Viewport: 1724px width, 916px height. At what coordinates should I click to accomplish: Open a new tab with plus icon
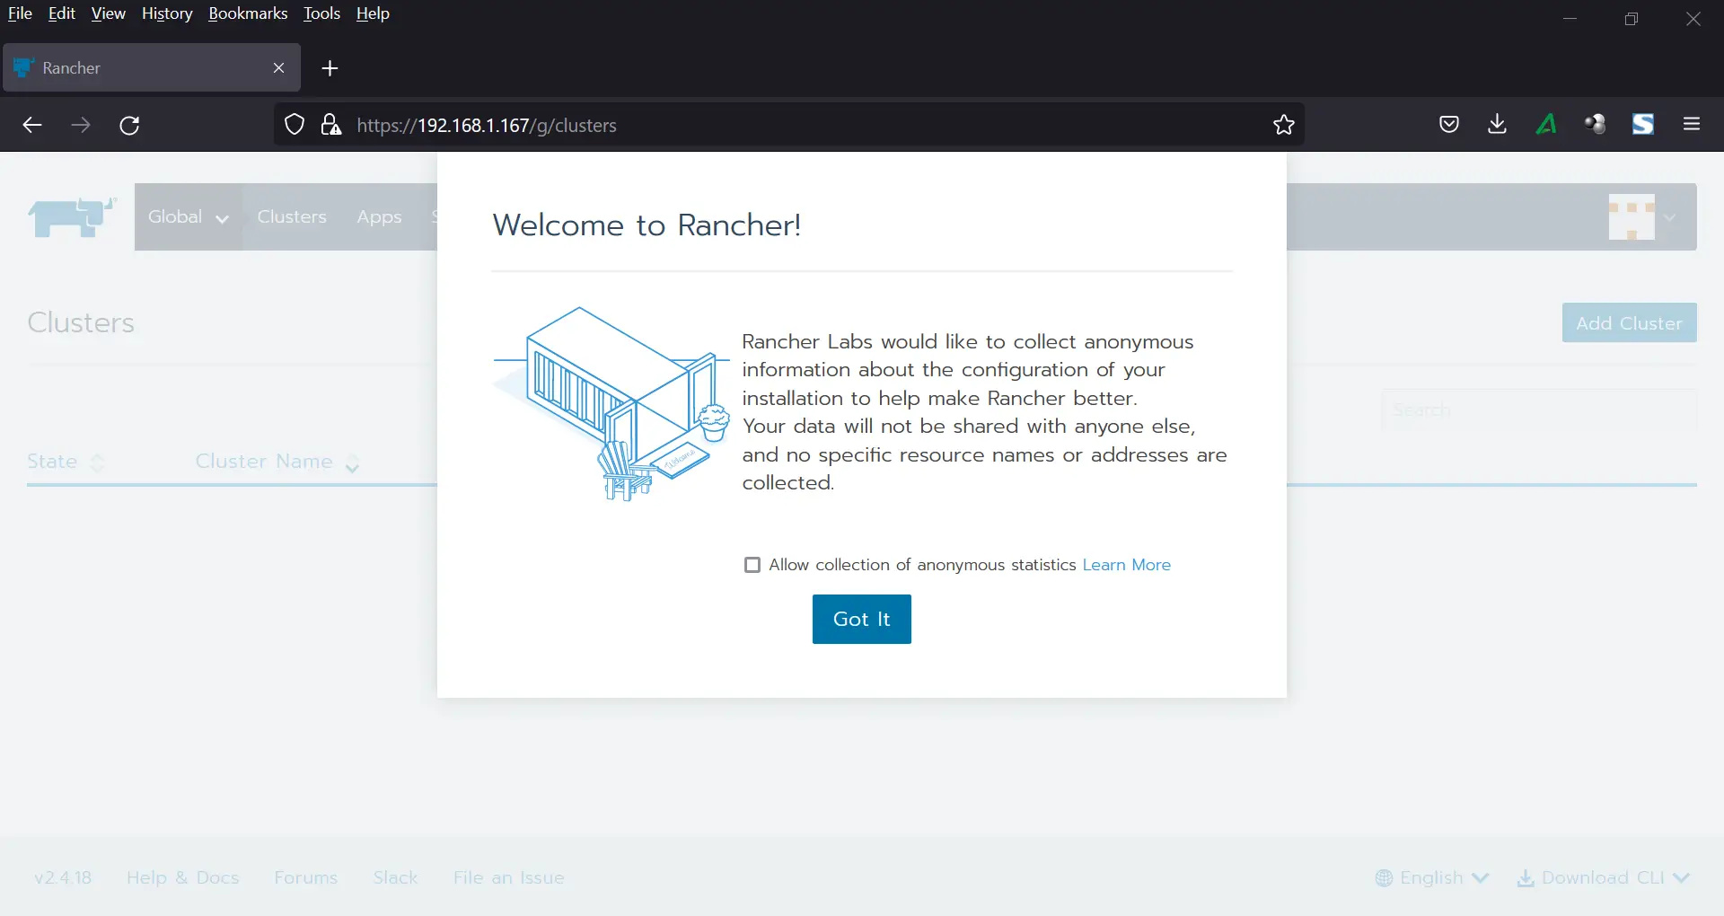click(330, 68)
